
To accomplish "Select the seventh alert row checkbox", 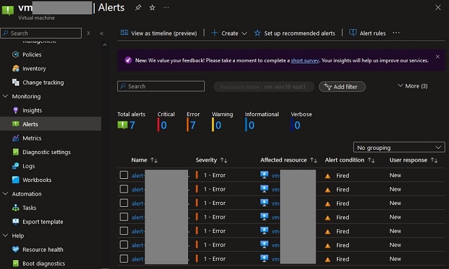I will coord(124,258).
